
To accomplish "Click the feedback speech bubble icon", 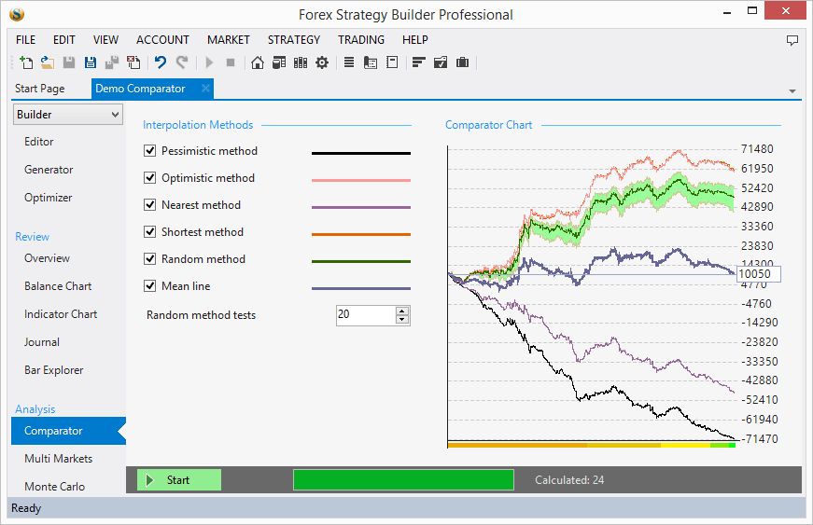I will 792,40.
